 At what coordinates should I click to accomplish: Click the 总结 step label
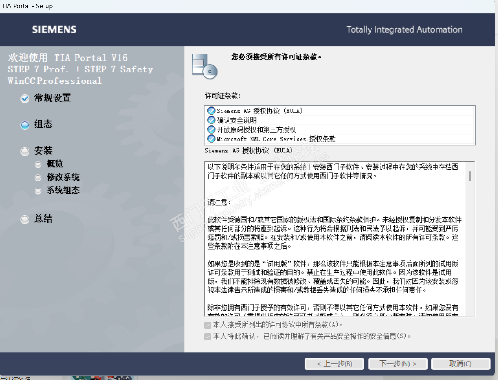pyautogui.click(x=43, y=219)
